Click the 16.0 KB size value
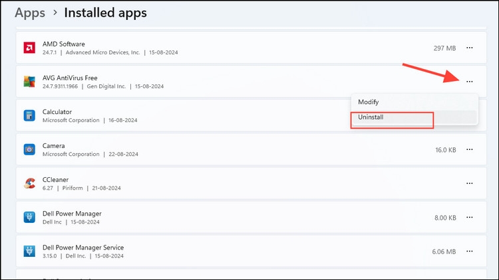 click(x=446, y=150)
